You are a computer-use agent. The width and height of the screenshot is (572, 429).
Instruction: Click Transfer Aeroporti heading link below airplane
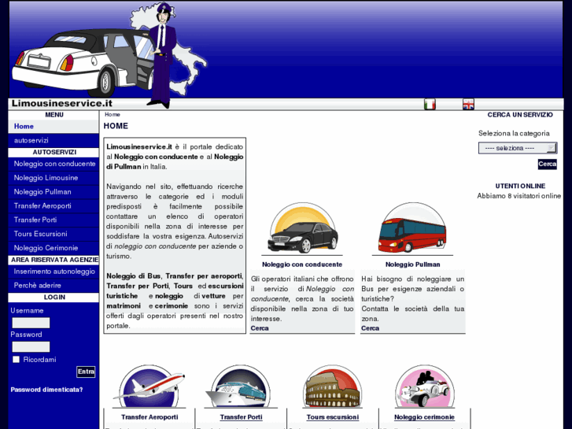[149, 417]
